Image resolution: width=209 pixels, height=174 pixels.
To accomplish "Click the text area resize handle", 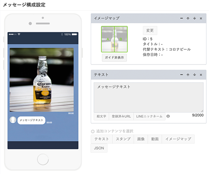I will click(x=202, y=111).
